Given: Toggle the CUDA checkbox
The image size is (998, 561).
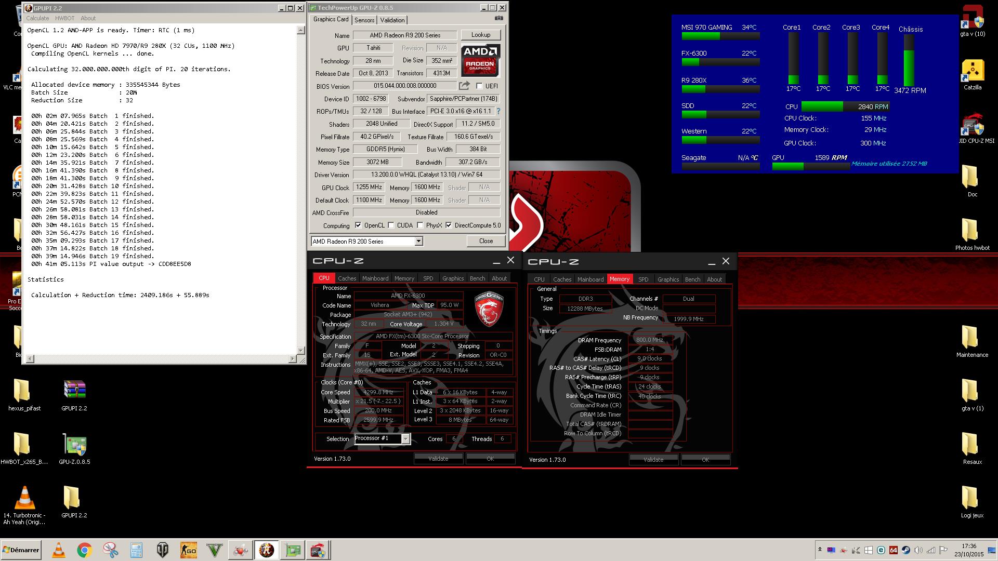Looking at the screenshot, I should pyautogui.click(x=391, y=225).
